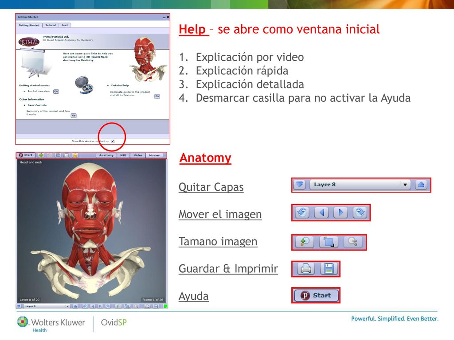Switch to the Text tab

click(65, 25)
